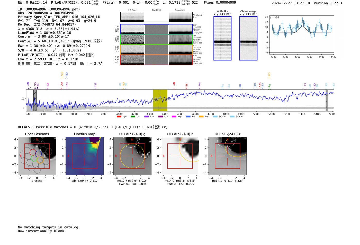Image resolution: width=360 pixels, height=245 pixels.
Task: Click the red fiber circle in Fiber Positions
Action: point(33,152)
